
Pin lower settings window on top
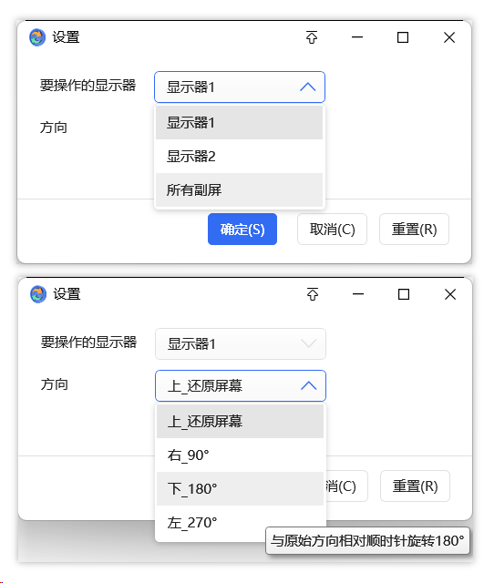313,294
